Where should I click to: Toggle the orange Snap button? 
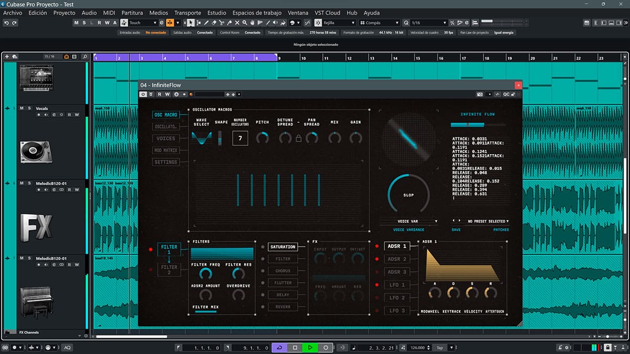point(170,23)
